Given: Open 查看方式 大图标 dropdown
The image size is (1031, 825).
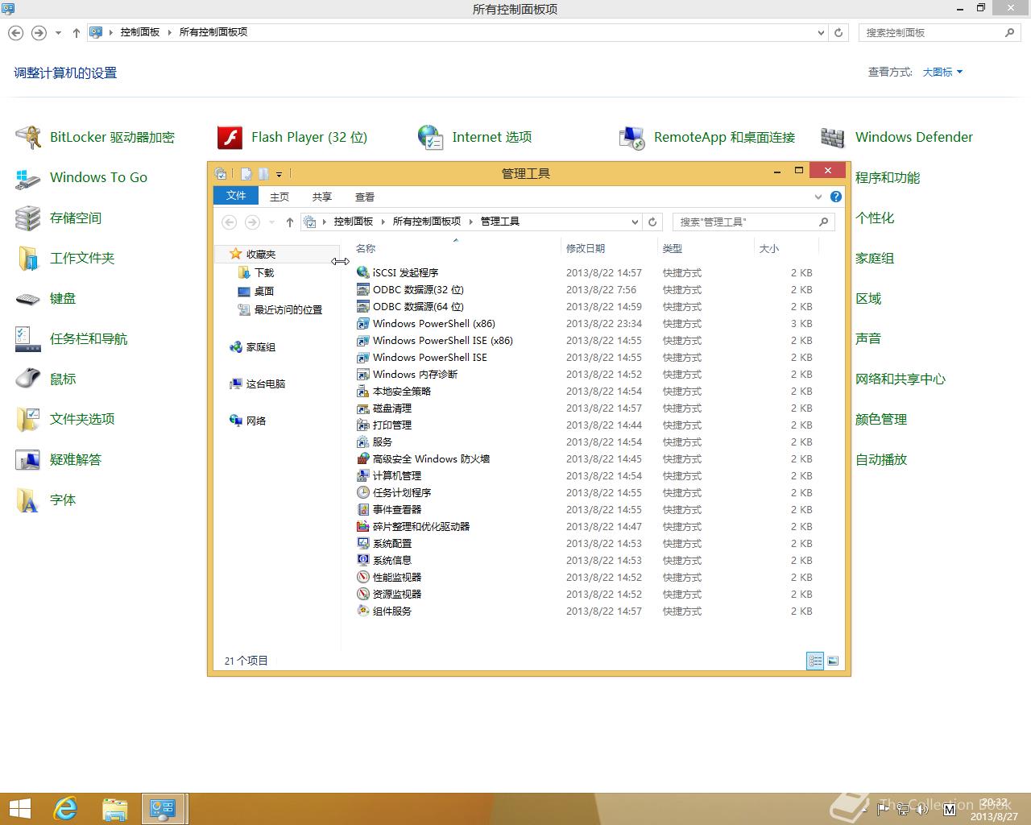Looking at the screenshot, I should point(942,72).
